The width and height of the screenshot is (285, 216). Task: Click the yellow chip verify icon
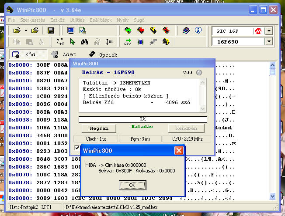[x=153, y=30]
